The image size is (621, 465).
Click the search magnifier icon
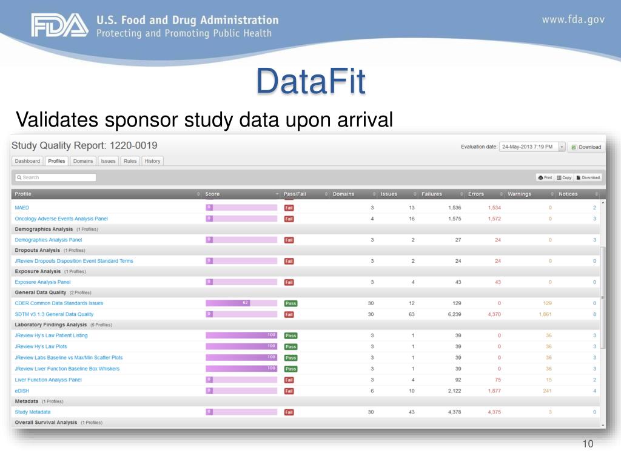pyautogui.click(x=19, y=177)
